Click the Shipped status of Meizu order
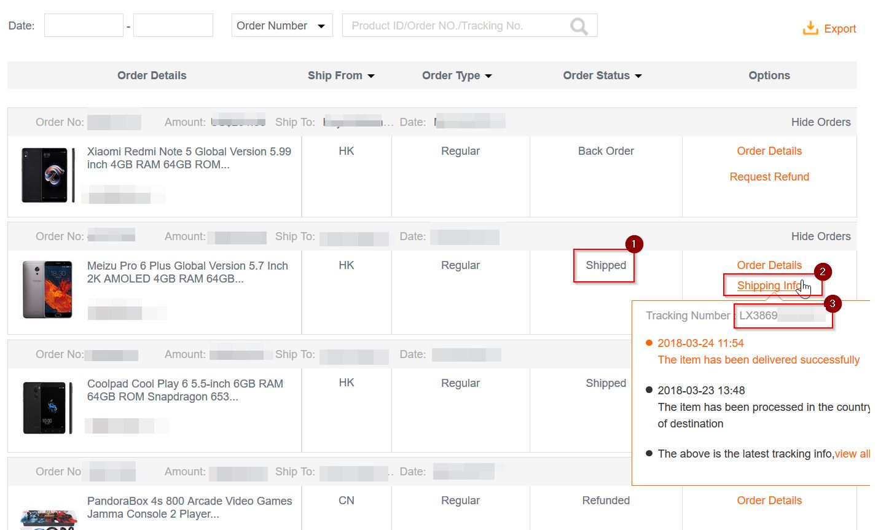 click(x=606, y=265)
